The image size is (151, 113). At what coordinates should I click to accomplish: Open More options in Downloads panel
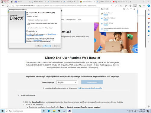click(131, 9)
